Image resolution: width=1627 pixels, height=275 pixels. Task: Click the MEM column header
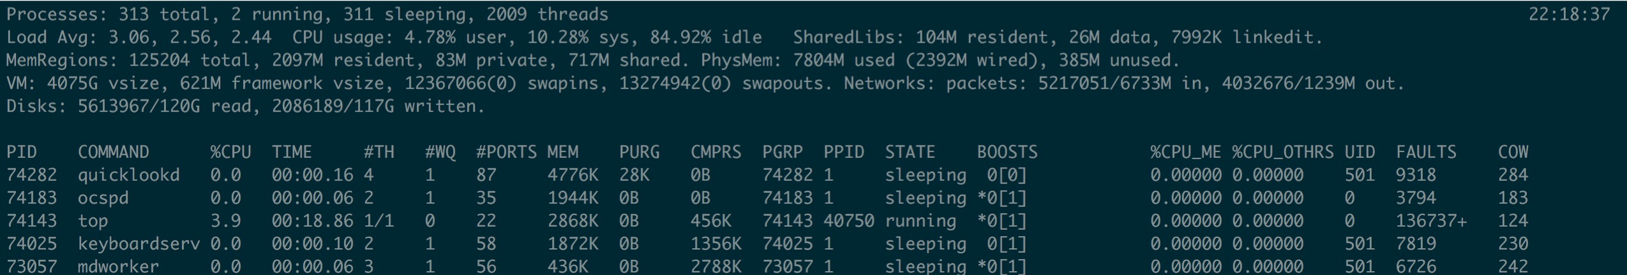(562, 152)
